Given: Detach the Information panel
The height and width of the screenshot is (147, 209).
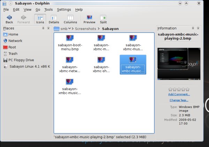Looking at the screenshot, I should coord(193,28).
